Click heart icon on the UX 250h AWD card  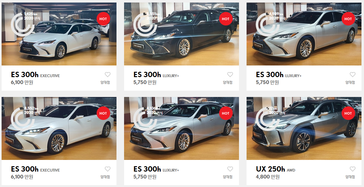pyautogui.click(x=353, y=169)
